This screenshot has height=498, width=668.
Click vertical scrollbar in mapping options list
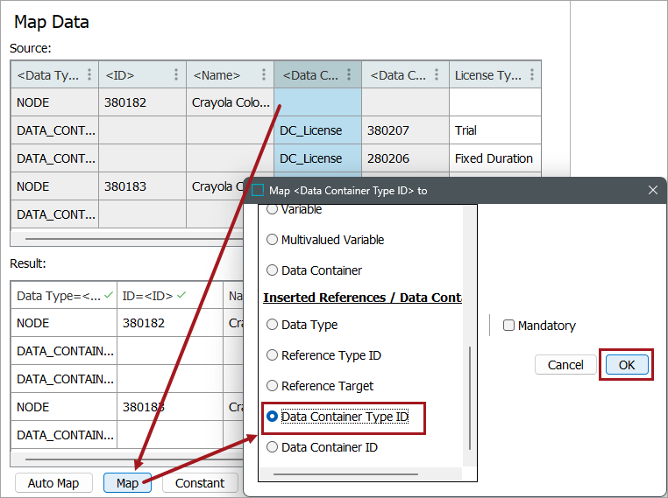click(470, 398)
